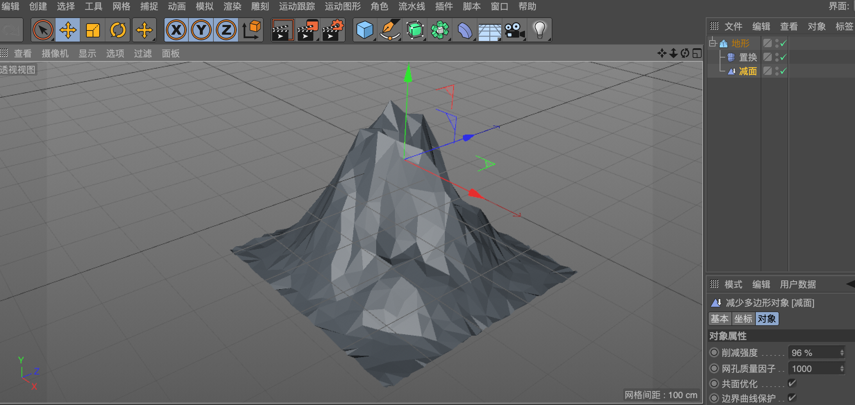Add a Camera object
The width and height of the screenshot is (855, 405).
514,31
